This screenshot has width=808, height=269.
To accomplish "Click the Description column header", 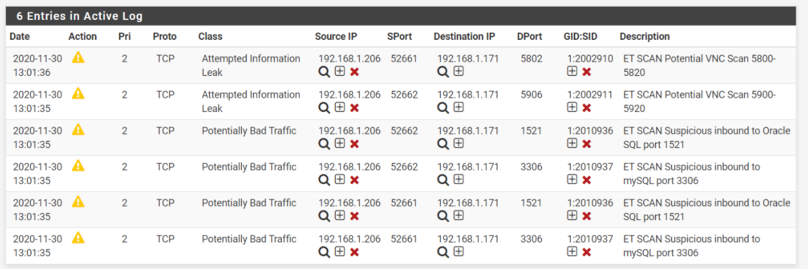I will (645, 37).
